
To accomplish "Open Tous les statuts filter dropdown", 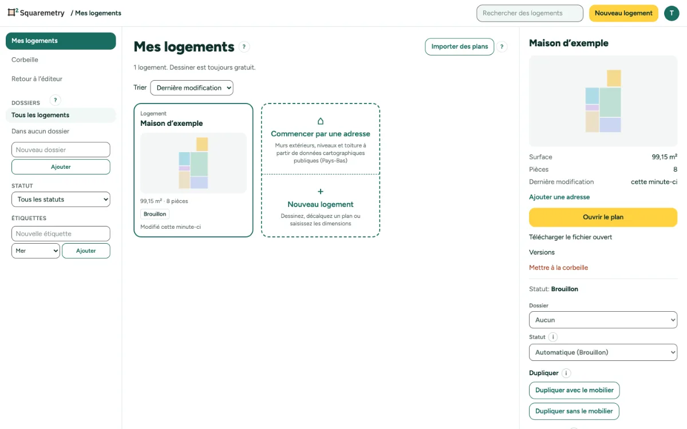I will (x=61, y=200).
